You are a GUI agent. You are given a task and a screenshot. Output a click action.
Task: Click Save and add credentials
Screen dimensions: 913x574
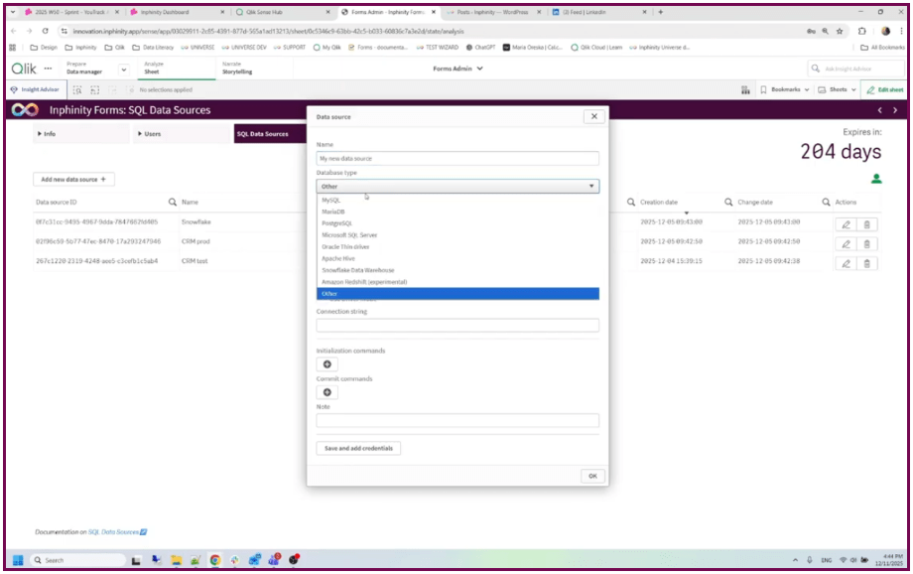358,448
